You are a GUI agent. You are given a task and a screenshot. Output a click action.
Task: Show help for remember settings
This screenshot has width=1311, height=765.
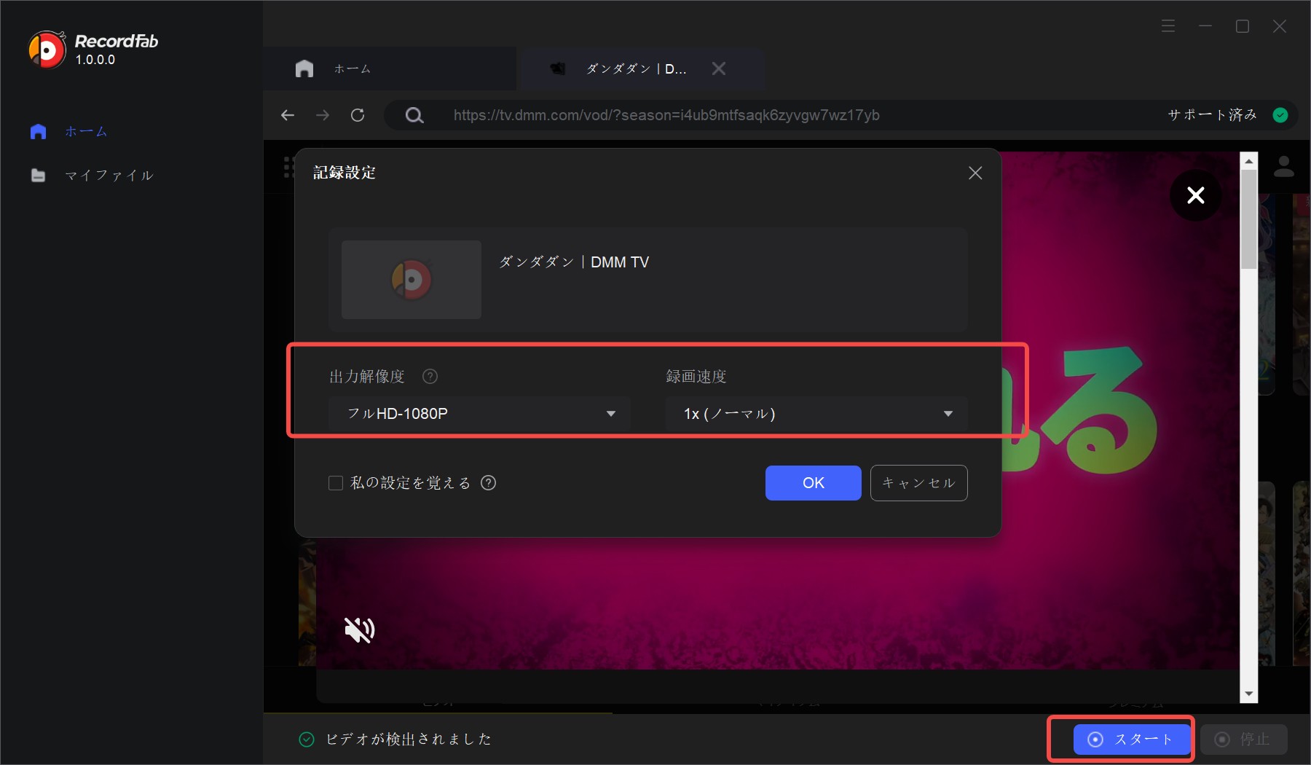[x=489, y=483]
